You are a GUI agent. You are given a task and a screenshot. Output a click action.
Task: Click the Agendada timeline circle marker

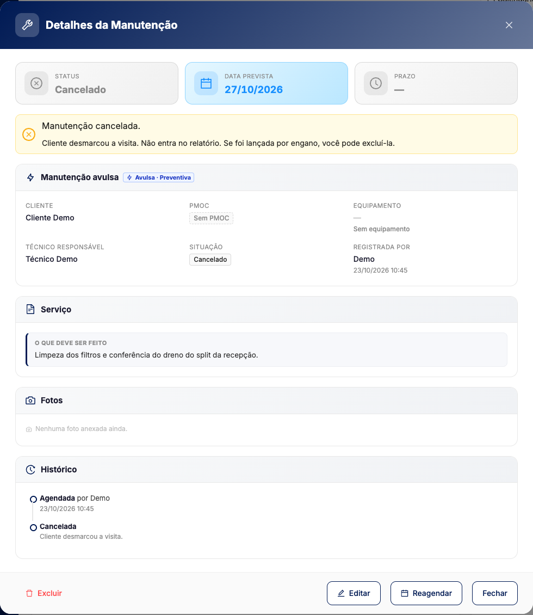click(33, 499)
